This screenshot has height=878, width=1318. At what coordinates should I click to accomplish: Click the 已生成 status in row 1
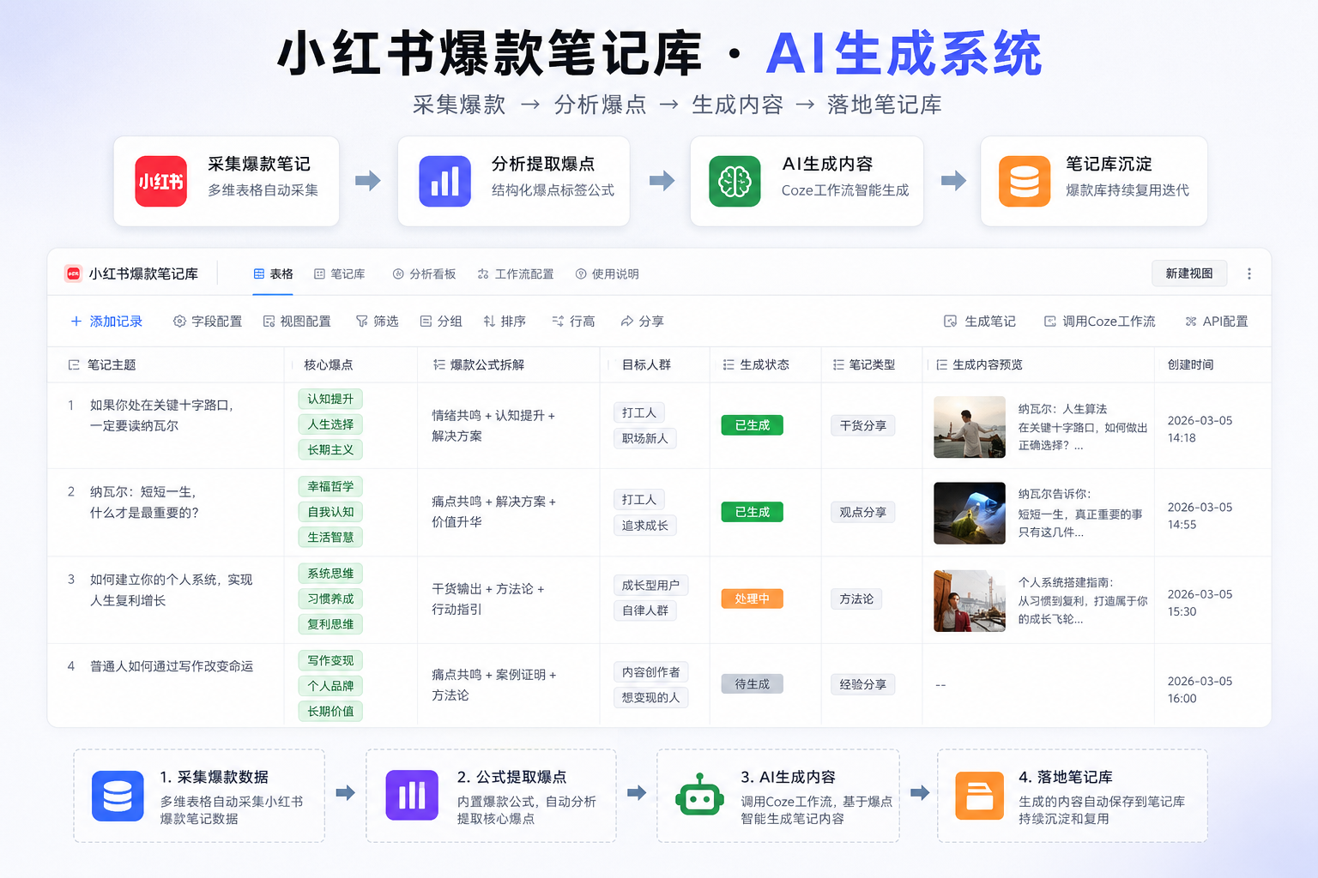[x=753, y=425]
